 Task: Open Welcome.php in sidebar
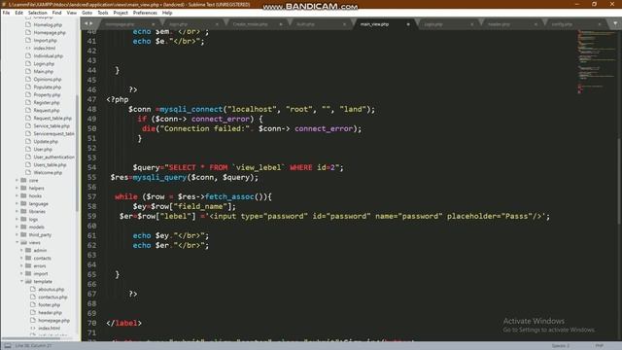click(48, 173)
